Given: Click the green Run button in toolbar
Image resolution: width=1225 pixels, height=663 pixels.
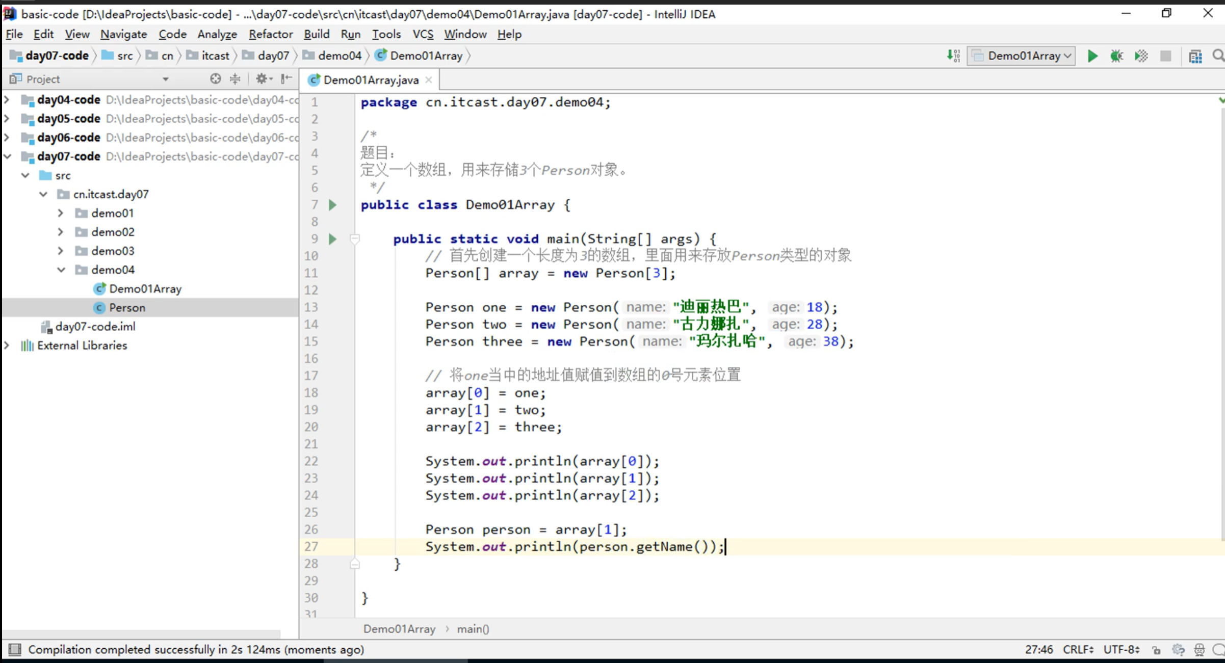Looking at the screenshot, I should (1092, 56).
